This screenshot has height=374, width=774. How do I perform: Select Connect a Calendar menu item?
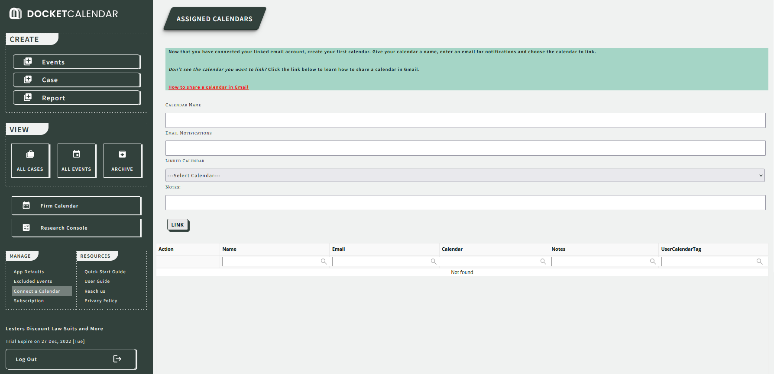click(x=42, y=291)
